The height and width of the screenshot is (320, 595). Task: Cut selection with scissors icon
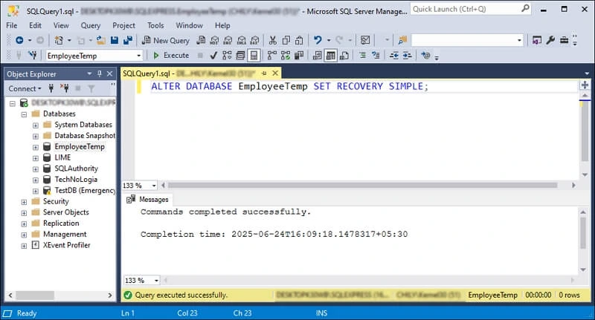pyautogui.click(x=272, y=40)
